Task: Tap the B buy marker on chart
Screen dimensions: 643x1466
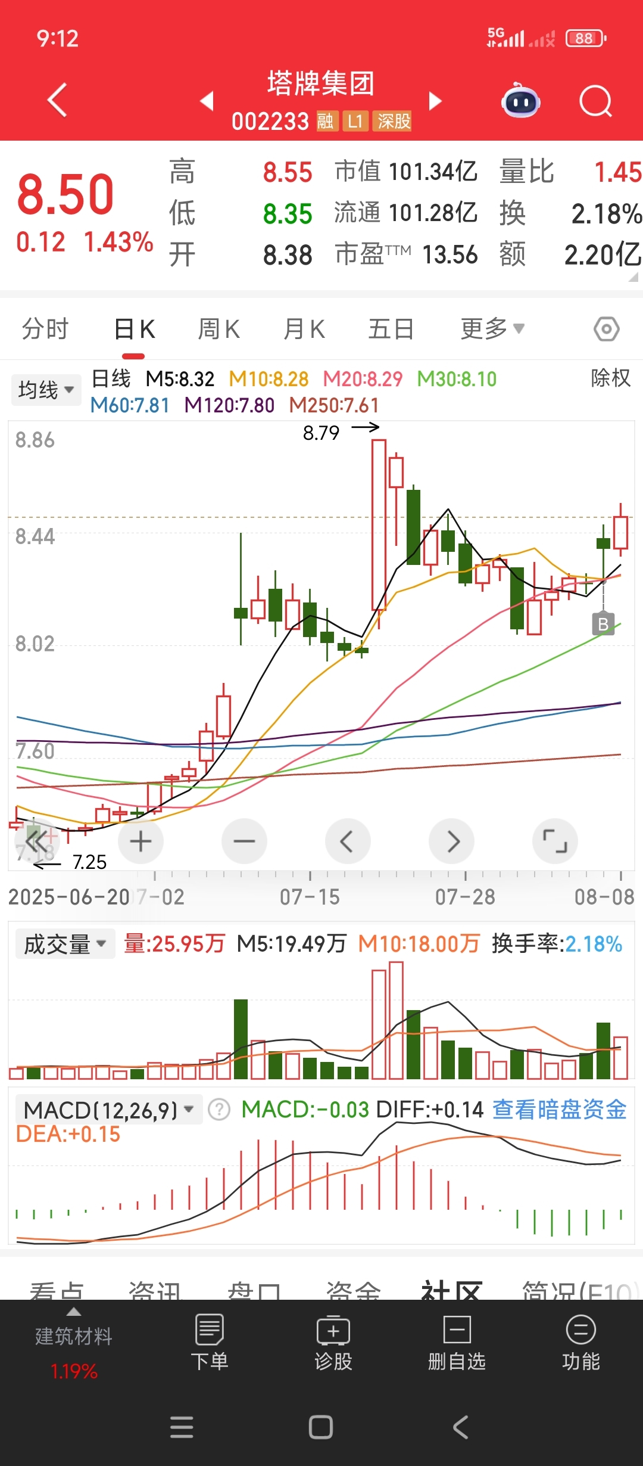Action: pyautogui.click(x=603, y=623)
